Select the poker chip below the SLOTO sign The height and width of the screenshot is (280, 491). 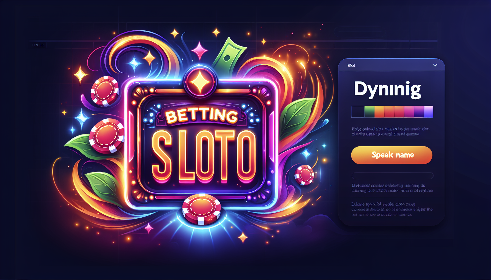pos(201,209)
